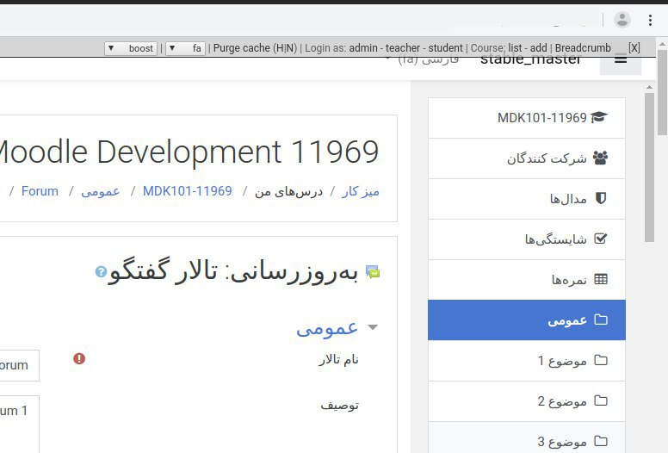Click the side navigation drawer scrollbar
Image resolution: width=668 pixels, height=453 pixels.
(649, 166)
